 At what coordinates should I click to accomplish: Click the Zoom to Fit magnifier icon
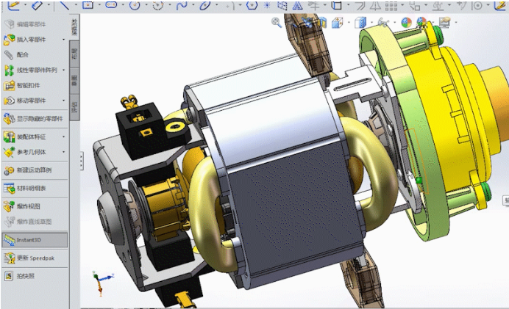click(x=277, y=22)
